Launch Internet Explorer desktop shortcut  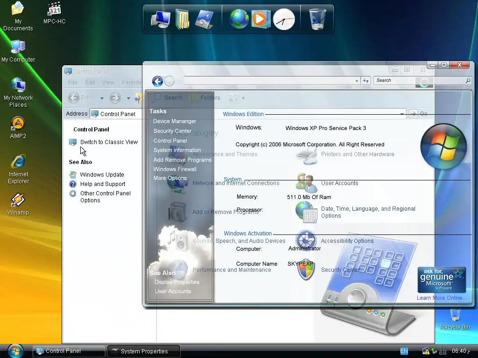18,169
